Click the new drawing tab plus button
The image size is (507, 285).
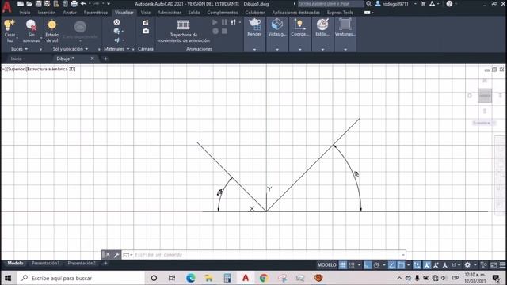(x=105, y=59)
